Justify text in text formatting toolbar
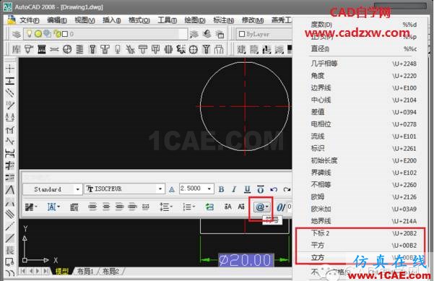The width and height of the screenshot is (434, 281). 133,207
